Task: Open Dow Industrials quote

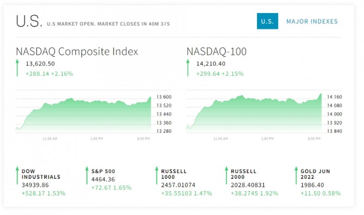Action: pos(41,174)
